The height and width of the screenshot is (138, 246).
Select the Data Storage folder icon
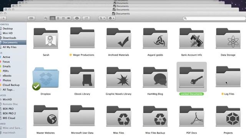coord(228,38)
